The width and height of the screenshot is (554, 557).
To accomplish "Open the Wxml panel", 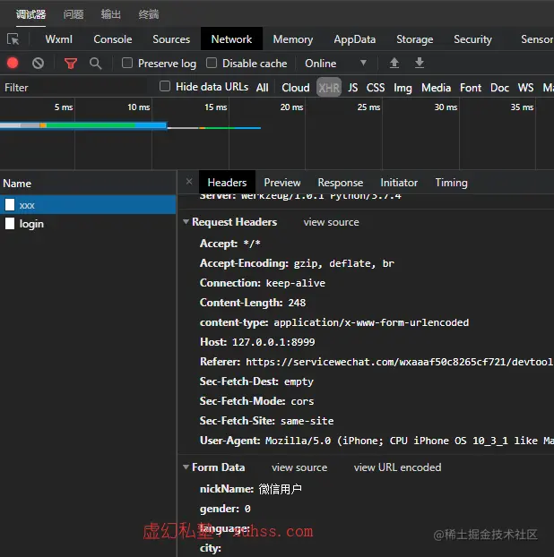I will click(x=58, y=39).
